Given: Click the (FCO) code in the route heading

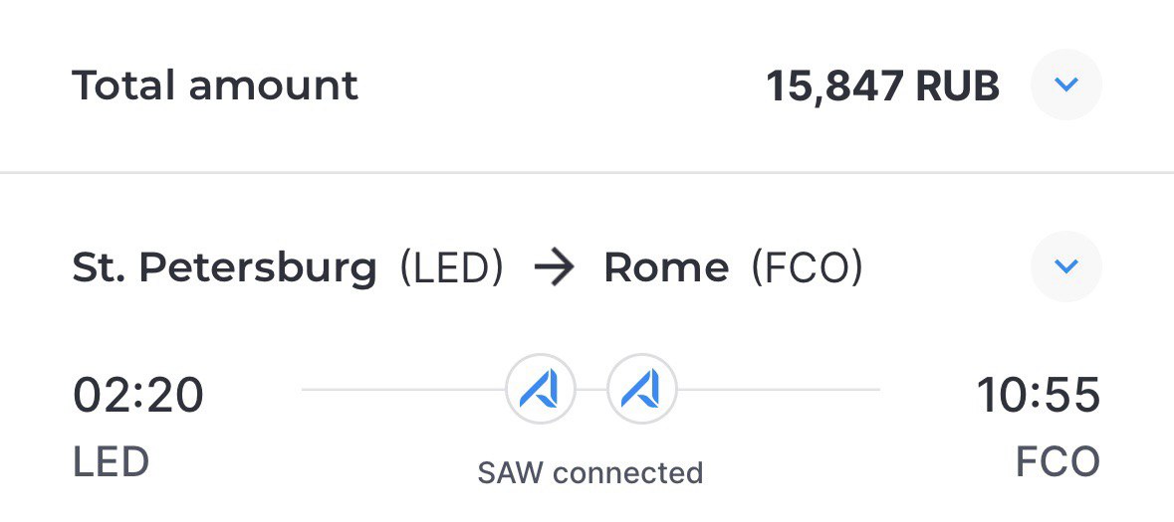Looking at the screenshot, I should pyautogui.click(x=808, y=267).
